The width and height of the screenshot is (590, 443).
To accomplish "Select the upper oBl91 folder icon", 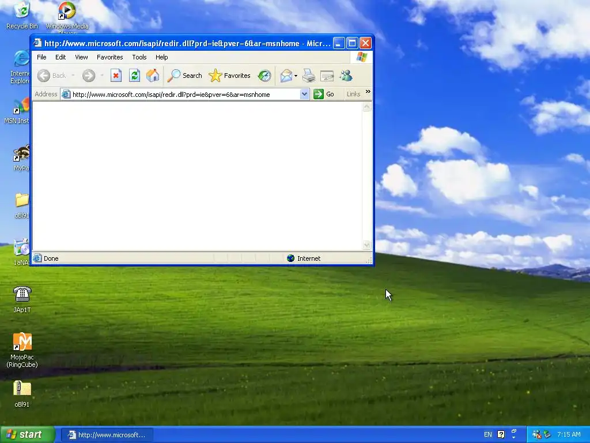I will pos(21,206).
